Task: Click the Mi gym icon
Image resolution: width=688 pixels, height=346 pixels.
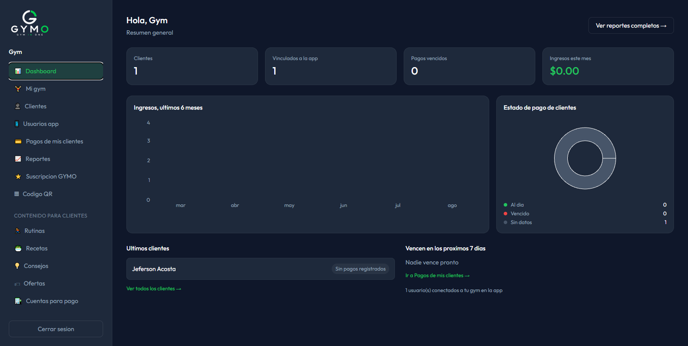Action: (x=18, y=89)
